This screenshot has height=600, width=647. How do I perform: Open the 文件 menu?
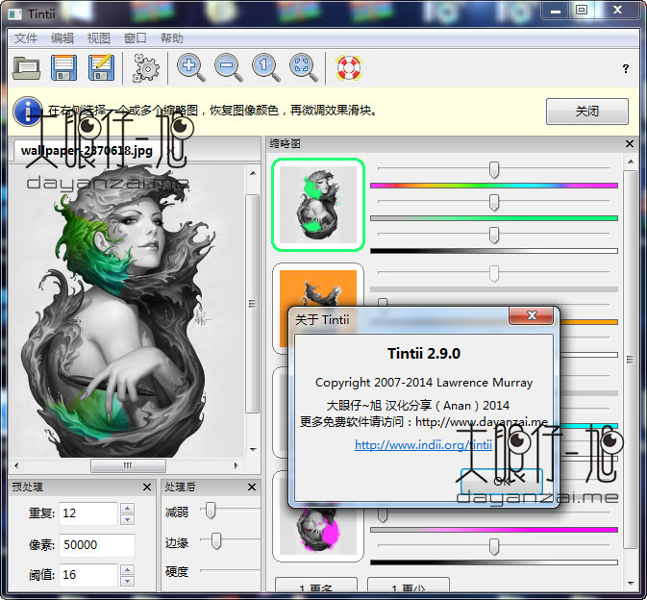click(x=26, y=38)
